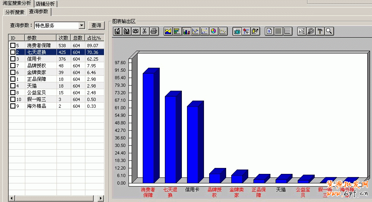The height and width of the screenshot is (202, 372).
Task: Switch to area chart type icon
Action: (x=168, y=31)
